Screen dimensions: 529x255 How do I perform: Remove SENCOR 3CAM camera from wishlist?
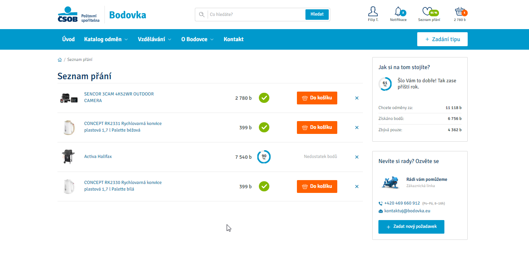357,98
